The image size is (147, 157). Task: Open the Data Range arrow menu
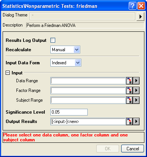(x=136, y=81)
